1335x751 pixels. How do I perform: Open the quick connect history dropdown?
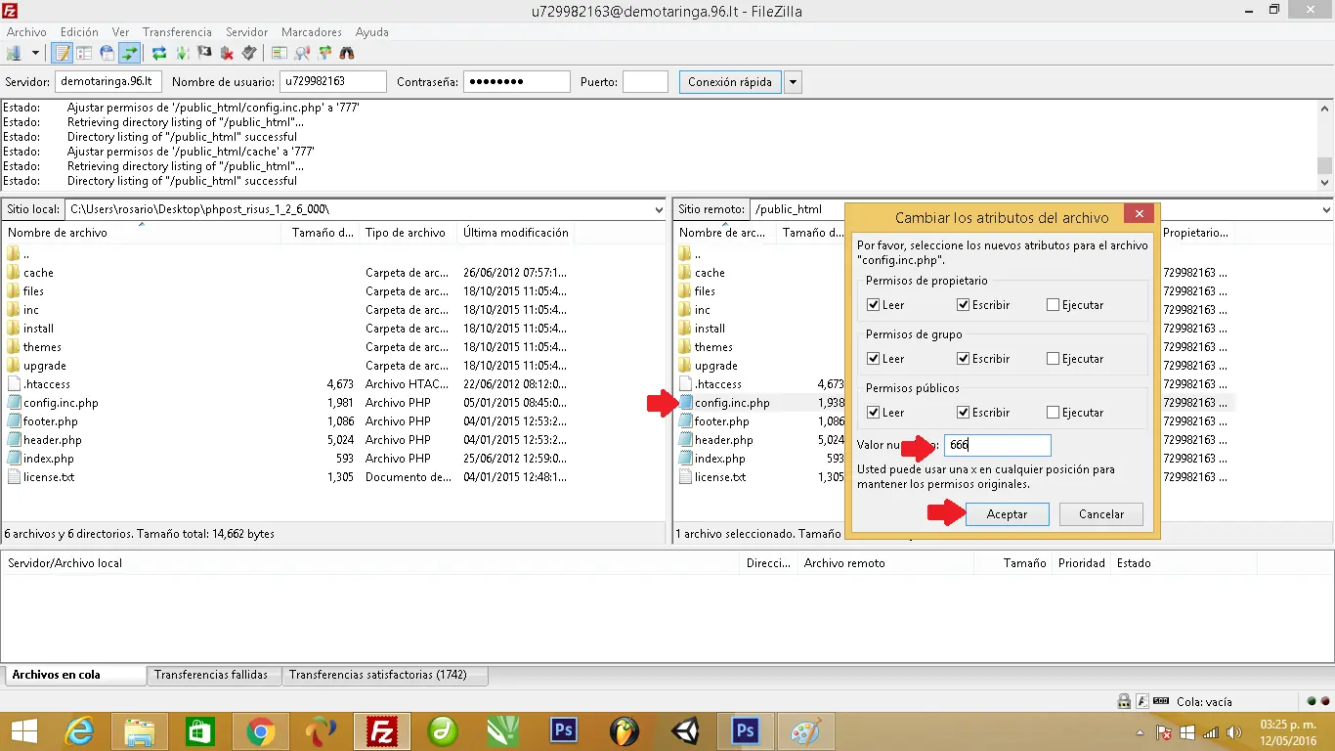794,82
